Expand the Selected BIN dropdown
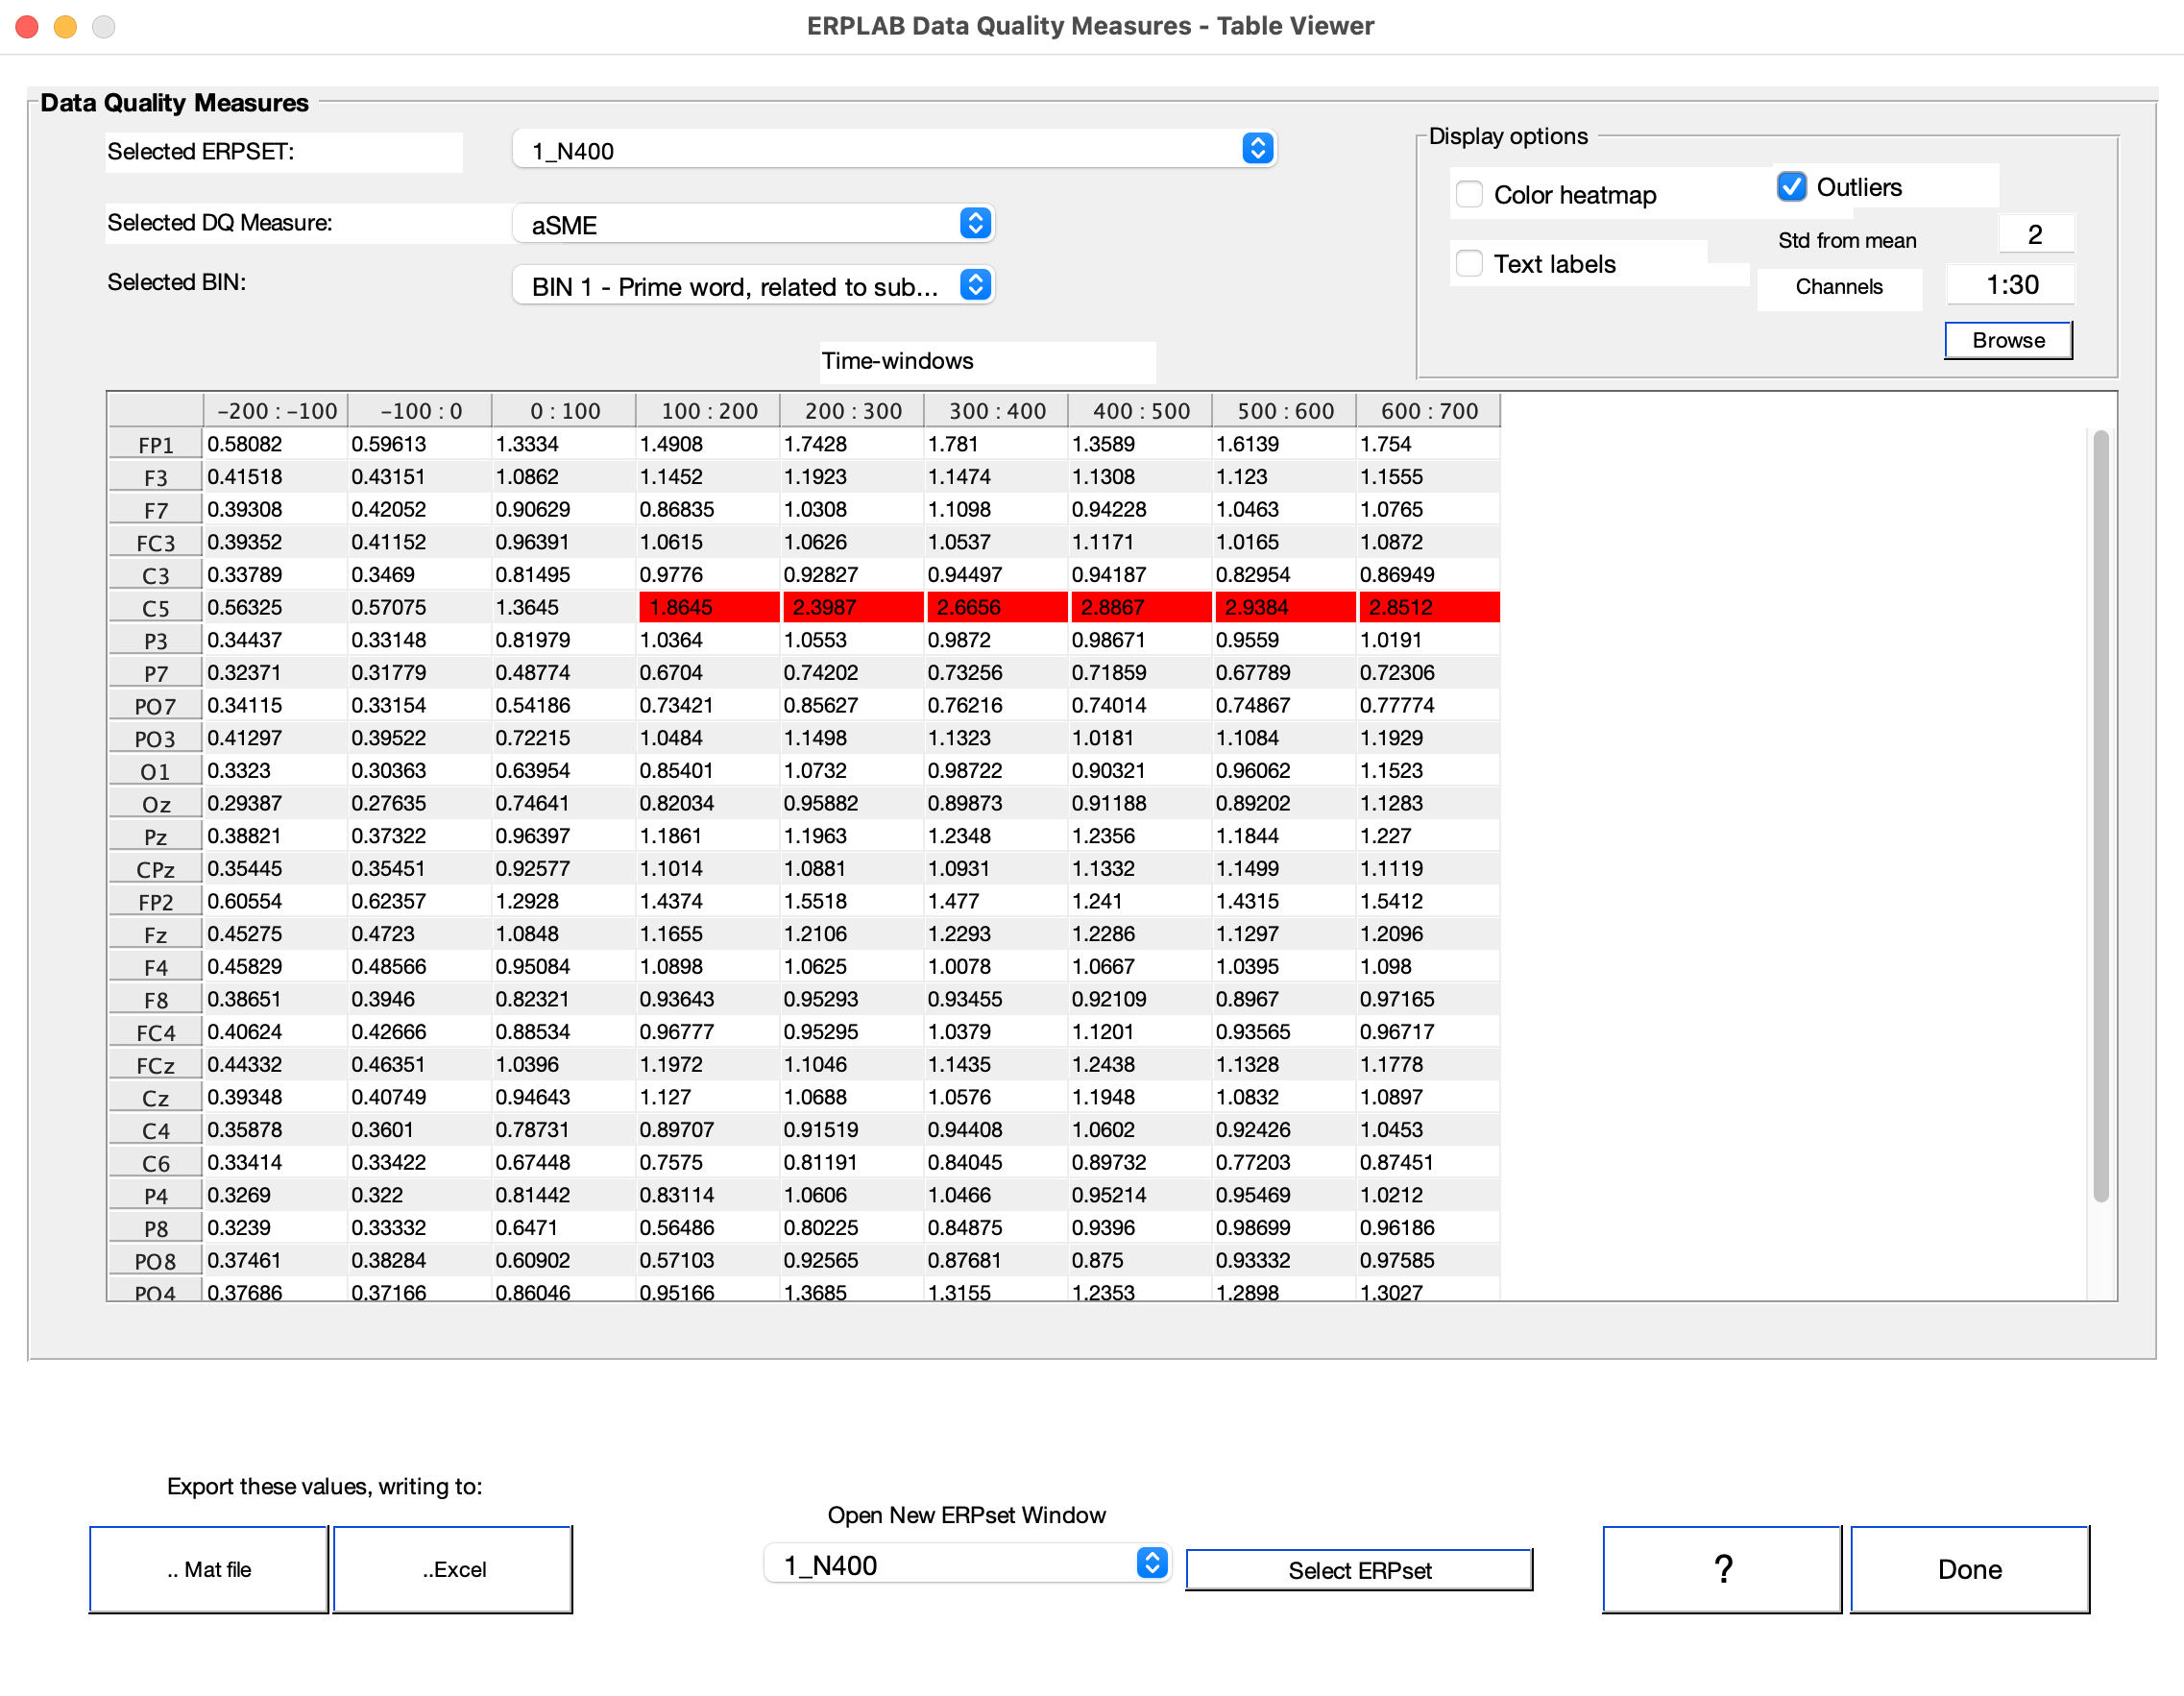2184x1696 pixels. [x=753, y=286]
